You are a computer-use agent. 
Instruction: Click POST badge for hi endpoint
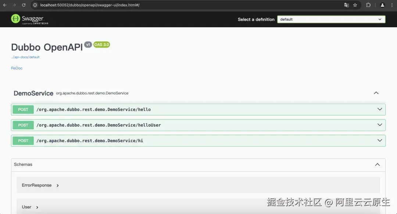point(23,141)
